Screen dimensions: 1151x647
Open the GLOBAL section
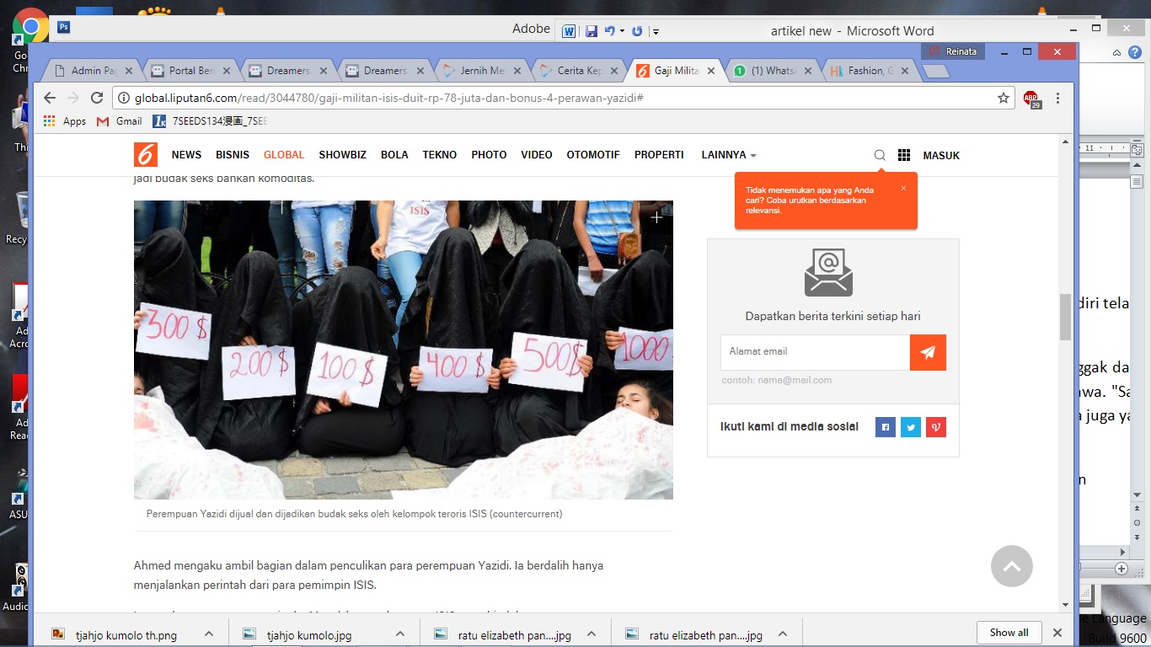point(284,155)
